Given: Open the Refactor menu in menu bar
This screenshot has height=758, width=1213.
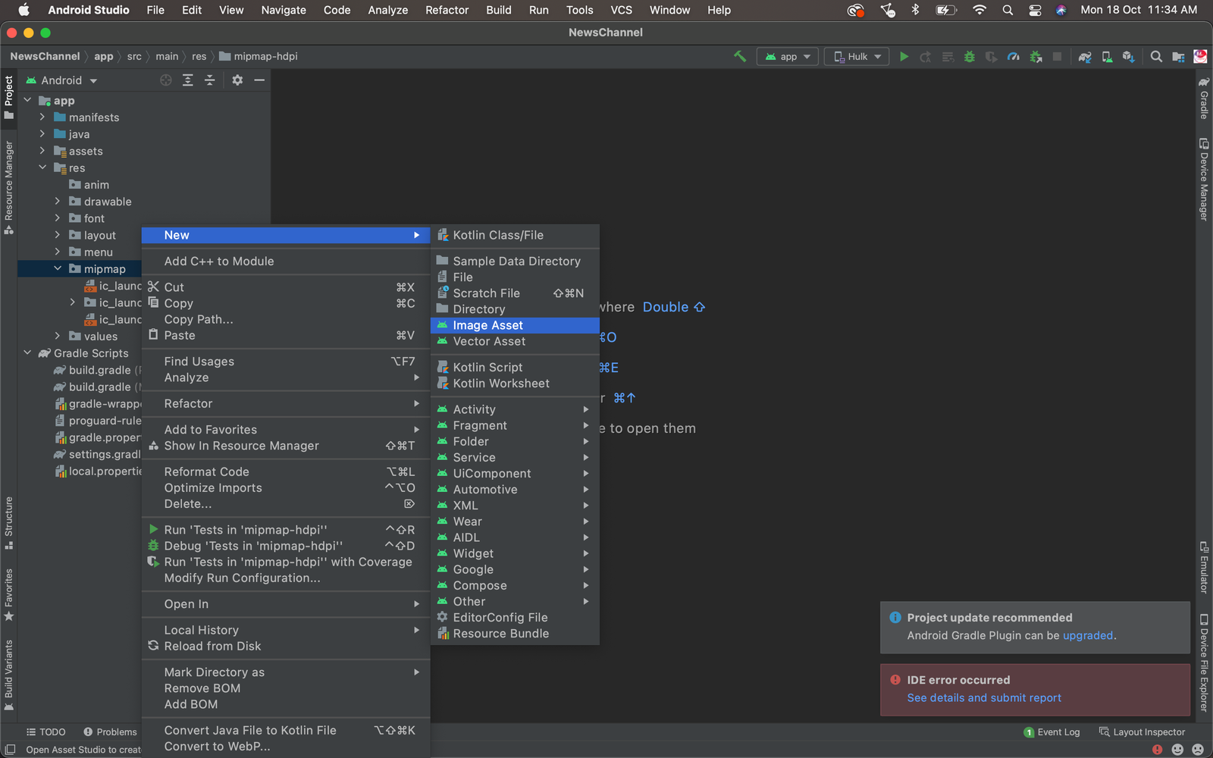Looking at the screenshot, I should pos(447,10).
